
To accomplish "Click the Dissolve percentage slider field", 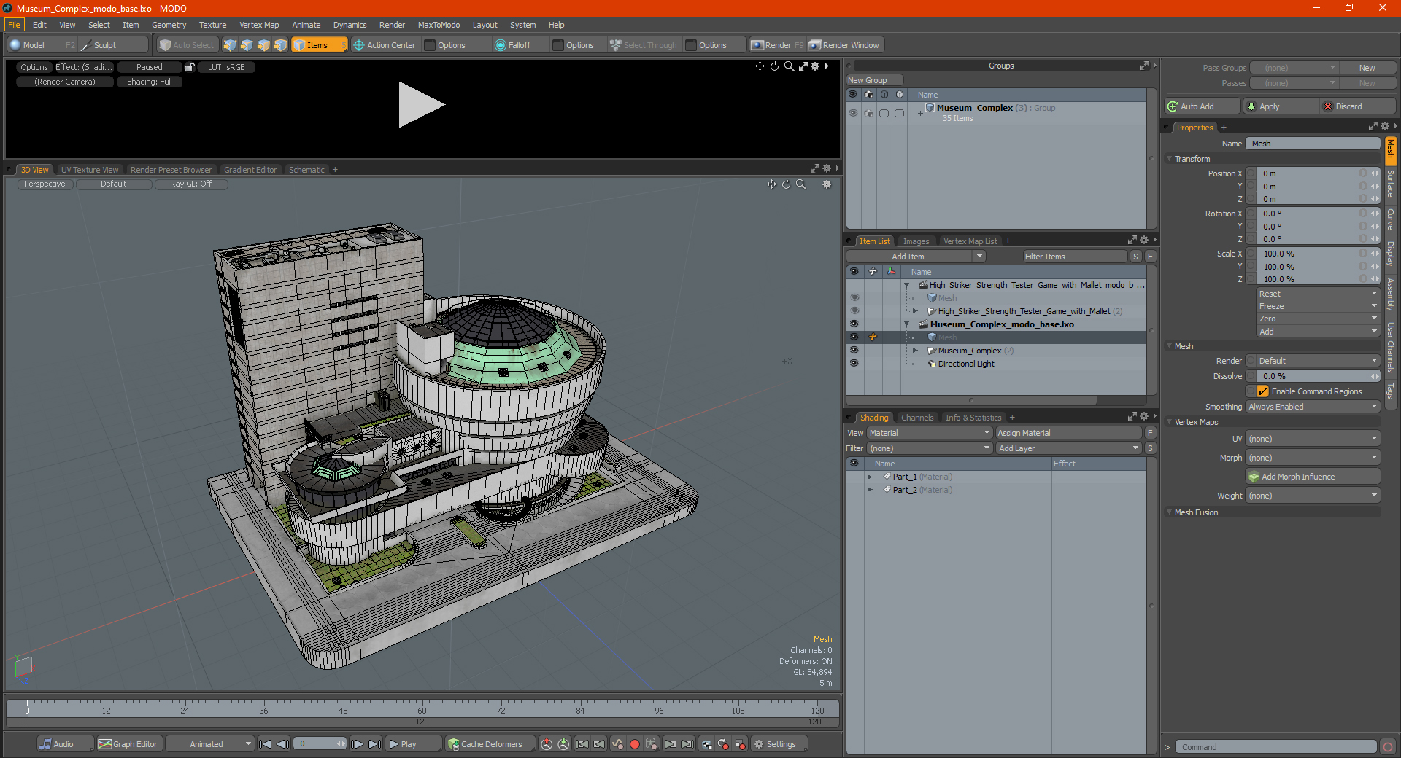I will click(x=1313, y=376).
